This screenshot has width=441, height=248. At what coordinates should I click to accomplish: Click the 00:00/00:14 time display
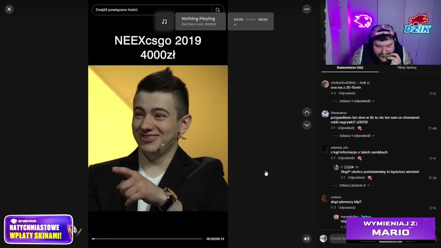215,239
